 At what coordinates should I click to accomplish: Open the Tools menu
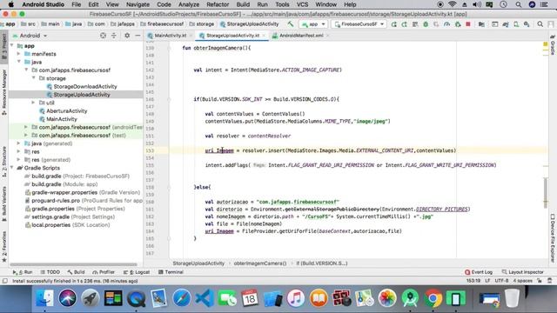coord(282,4)
